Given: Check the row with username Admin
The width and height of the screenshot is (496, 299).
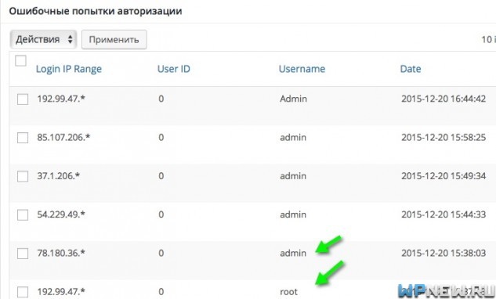Looking at the screenshot, I should point(23,99).
